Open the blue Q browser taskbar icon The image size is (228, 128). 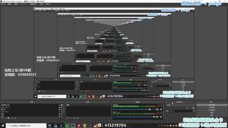coord(56,125)
